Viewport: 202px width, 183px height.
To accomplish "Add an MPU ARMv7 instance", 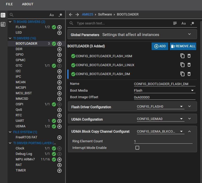I will 59,160.
